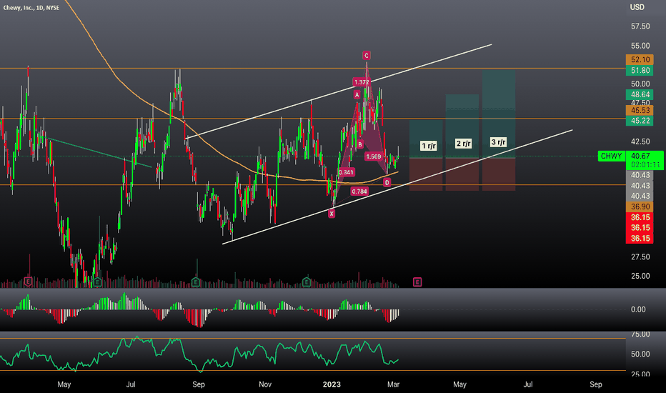Select the 3 r/r position label
666x393 pixels.
pos(498,142)
